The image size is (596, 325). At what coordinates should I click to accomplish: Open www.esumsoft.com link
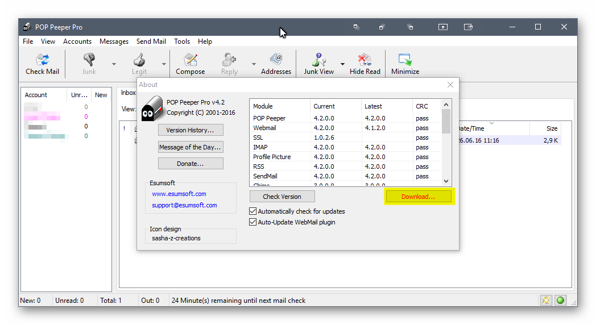[179, 194]
